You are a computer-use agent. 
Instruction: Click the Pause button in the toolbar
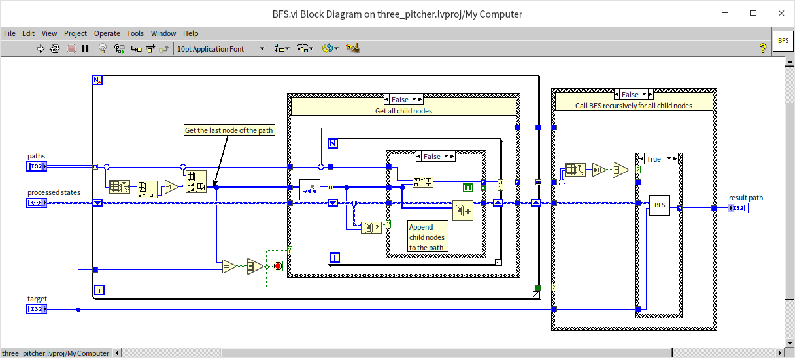pyautogui.click(x=86, y=48)
